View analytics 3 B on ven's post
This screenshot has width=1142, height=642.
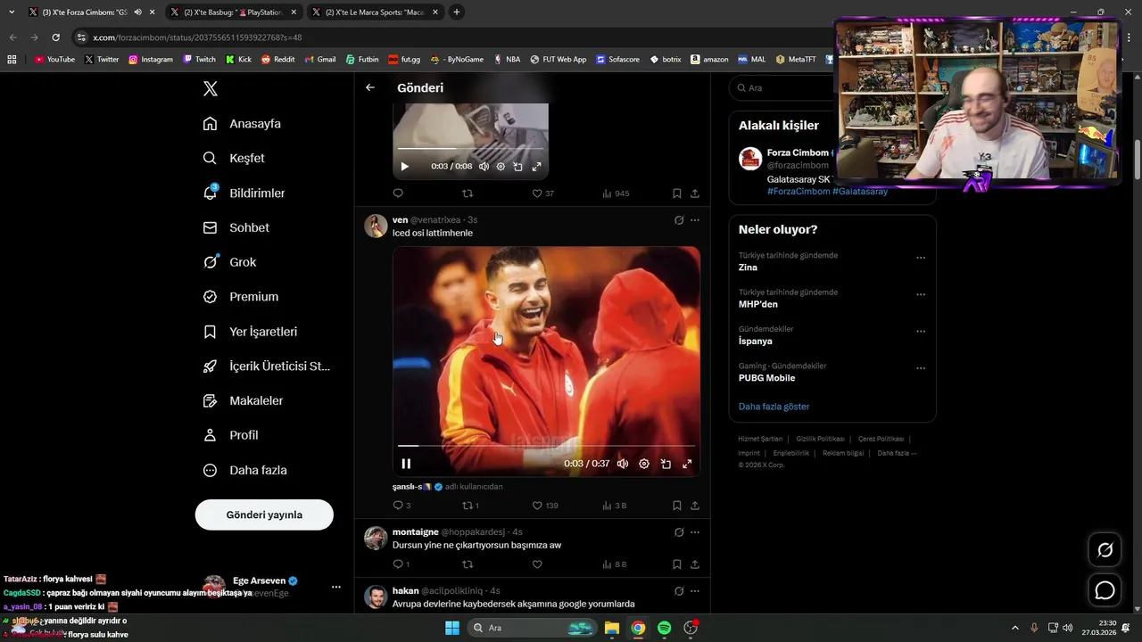click(x=614, y=506)
